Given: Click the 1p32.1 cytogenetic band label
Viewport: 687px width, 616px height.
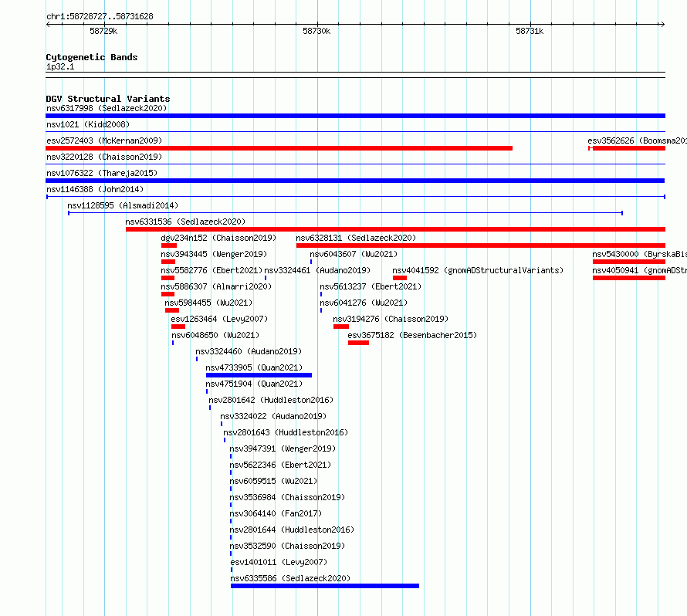Looking at the screenshot, I should coord(60,66).
